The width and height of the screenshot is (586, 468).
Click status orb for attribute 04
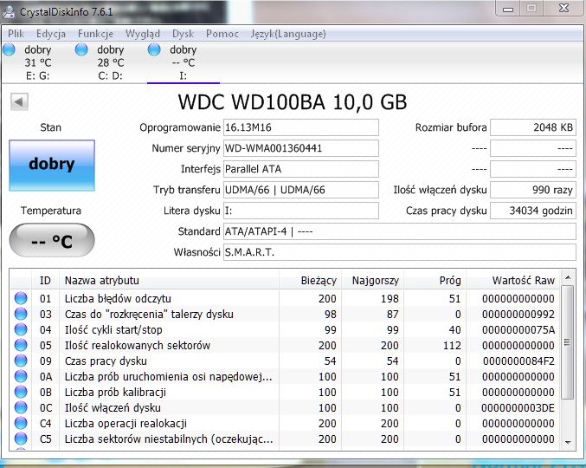[21, 329]
